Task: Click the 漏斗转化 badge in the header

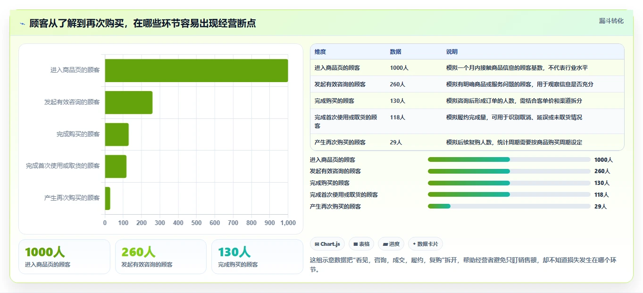Action: tap(611, 21)
